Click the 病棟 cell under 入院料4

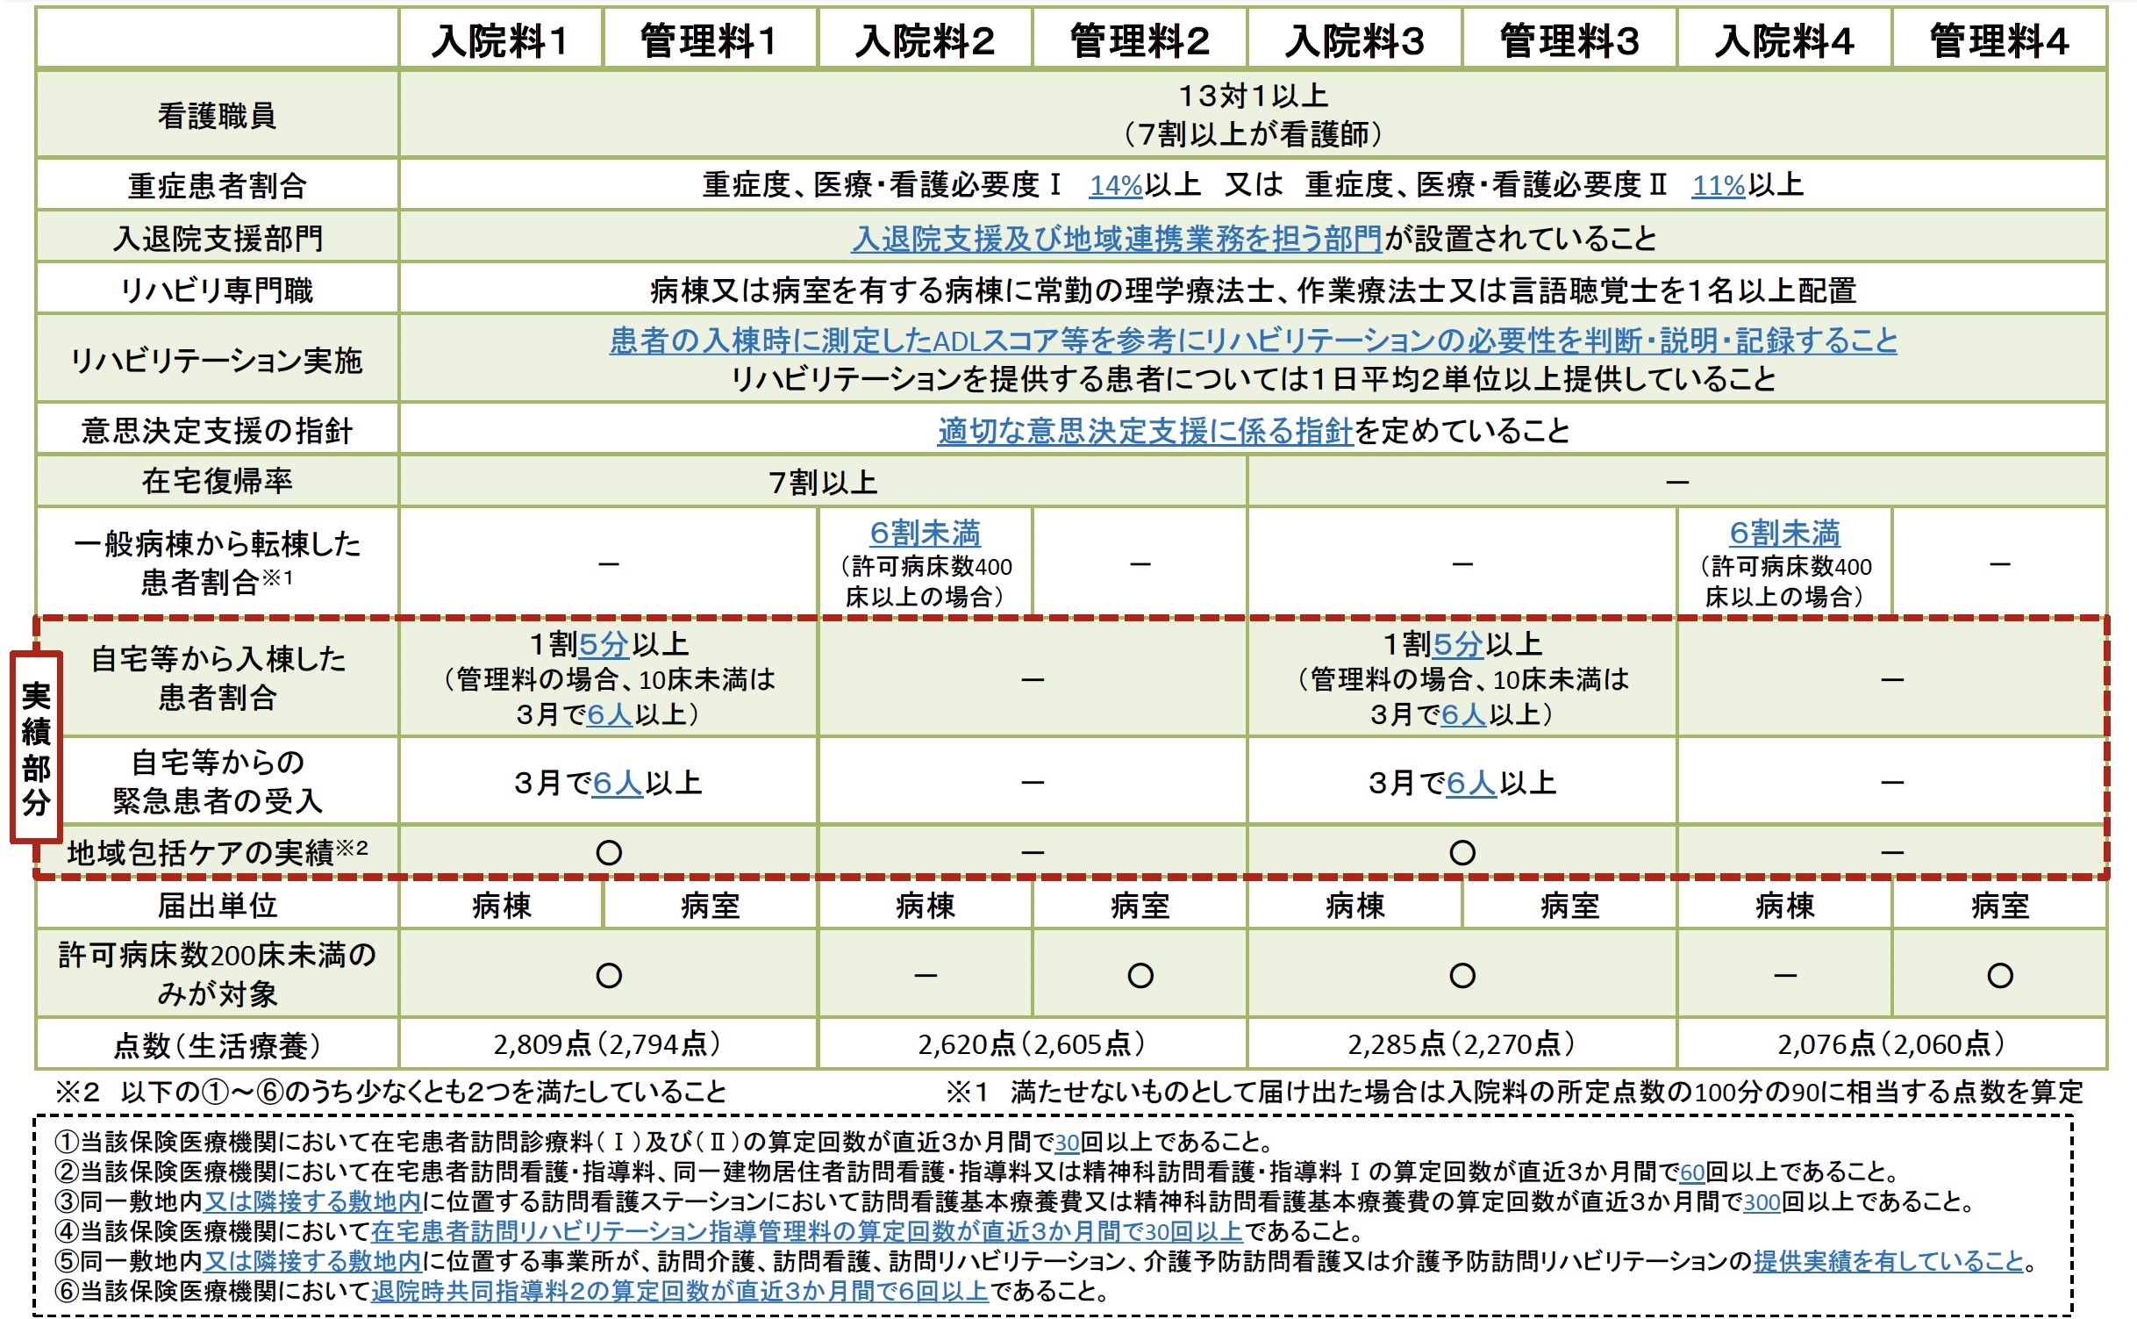point(1784,905)
